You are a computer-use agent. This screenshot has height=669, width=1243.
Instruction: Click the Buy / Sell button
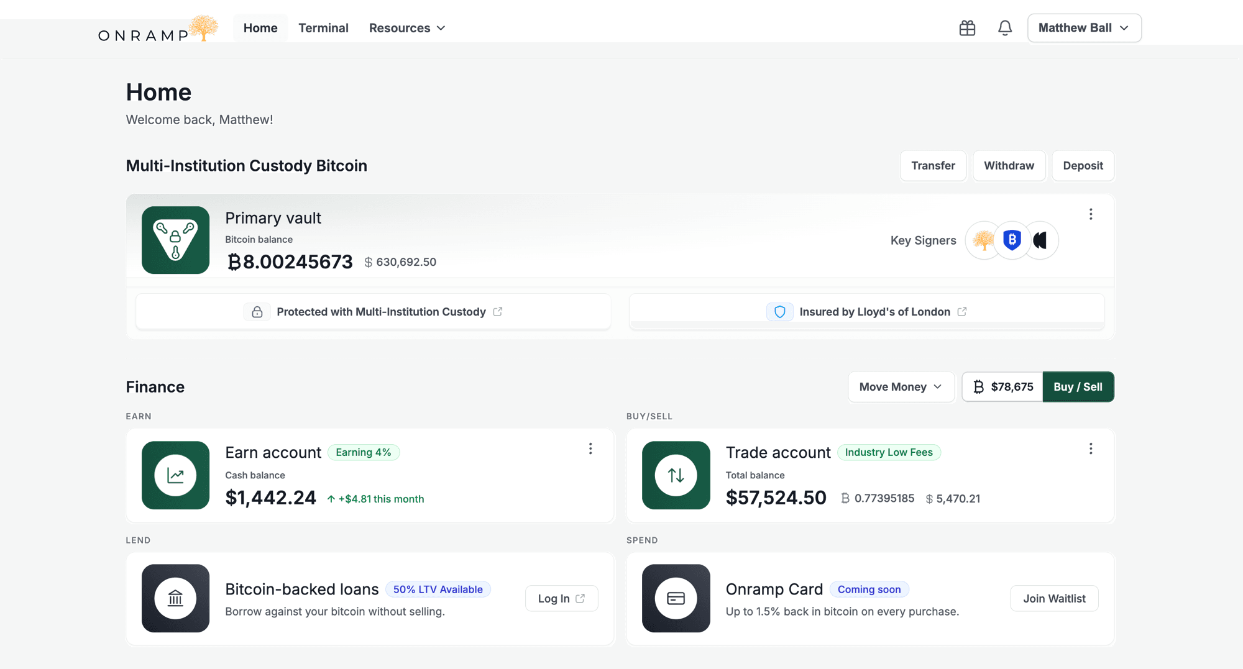click(1078, 386)
